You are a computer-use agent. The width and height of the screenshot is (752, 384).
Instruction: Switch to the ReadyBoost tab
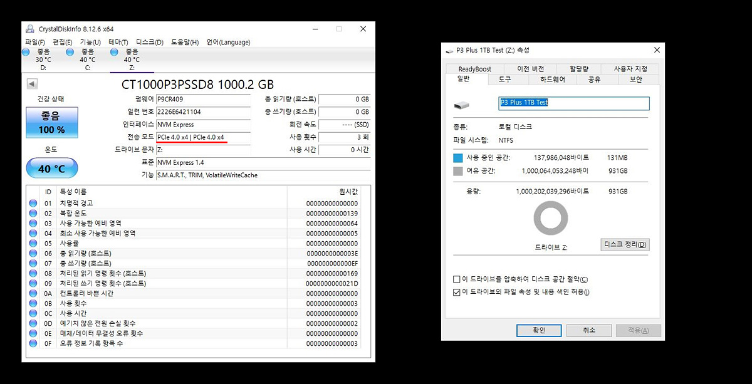(x=474, y=69)
